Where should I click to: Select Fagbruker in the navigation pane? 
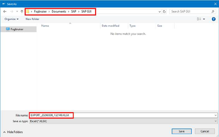pyautogui.click(x=19, y=29)
